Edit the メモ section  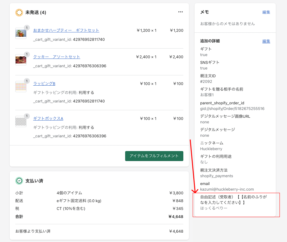click(266, 12)
